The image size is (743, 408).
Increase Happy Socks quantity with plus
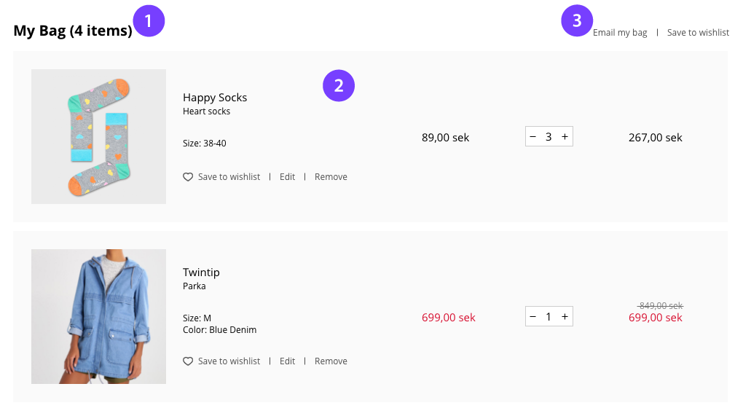click(x=565, y=136)
